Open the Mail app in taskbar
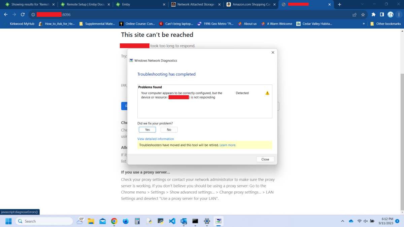 103,221
